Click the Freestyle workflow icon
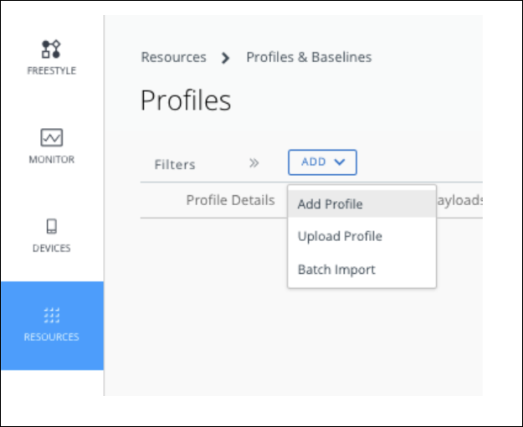This screenshot has height=427, width=523. (x=52, y=49)
